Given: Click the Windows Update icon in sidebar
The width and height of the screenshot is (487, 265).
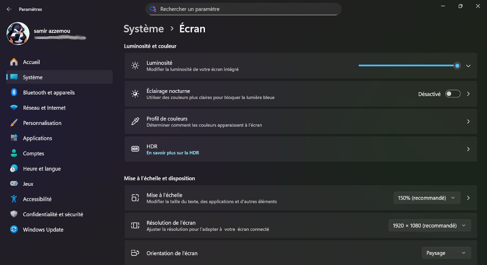Looking at the screenshot, I should click(14, 229).
